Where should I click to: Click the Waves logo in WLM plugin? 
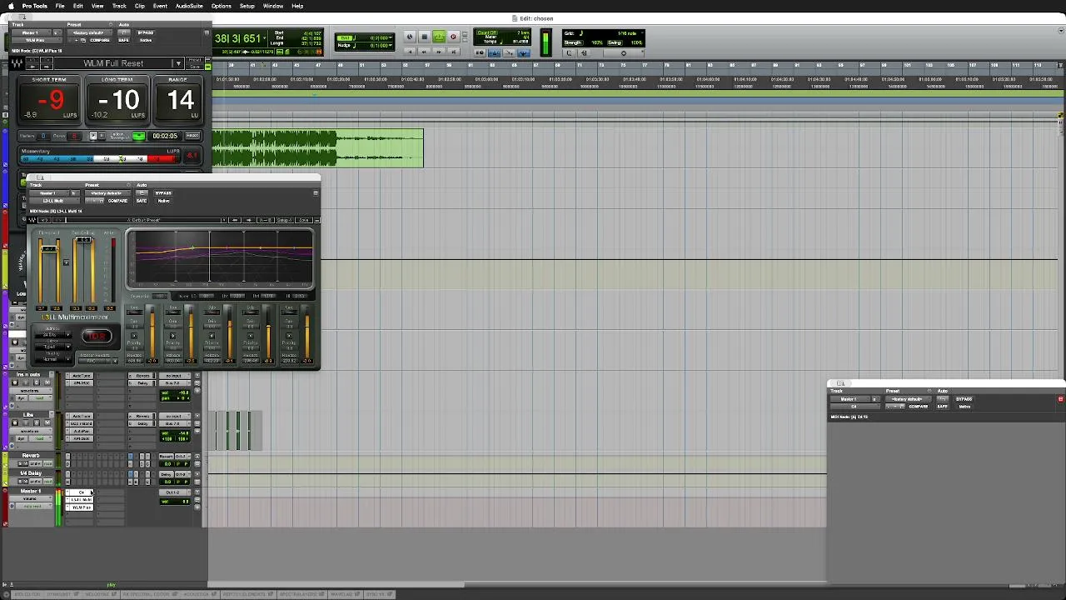click(17, 63)
